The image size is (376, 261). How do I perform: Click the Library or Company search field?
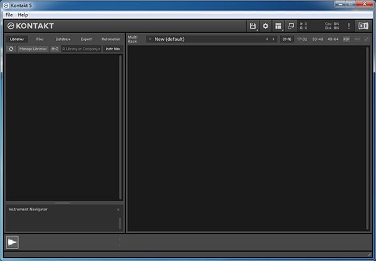pyautogui.click(x=81, y=49)
